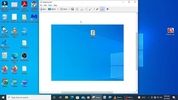This screenshot has height=100, width=178.
Task: Click the Snipping Tool taskbar button
Action: click(97, 97)
